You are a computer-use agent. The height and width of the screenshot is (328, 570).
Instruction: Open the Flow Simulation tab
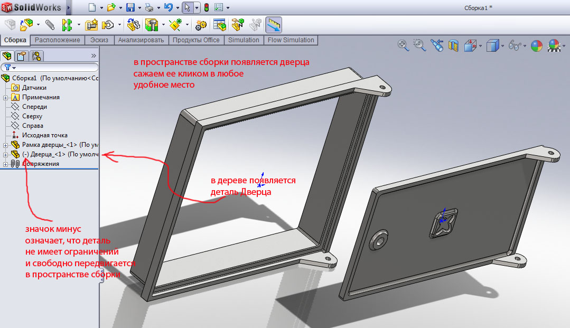[x=291, y=40]
